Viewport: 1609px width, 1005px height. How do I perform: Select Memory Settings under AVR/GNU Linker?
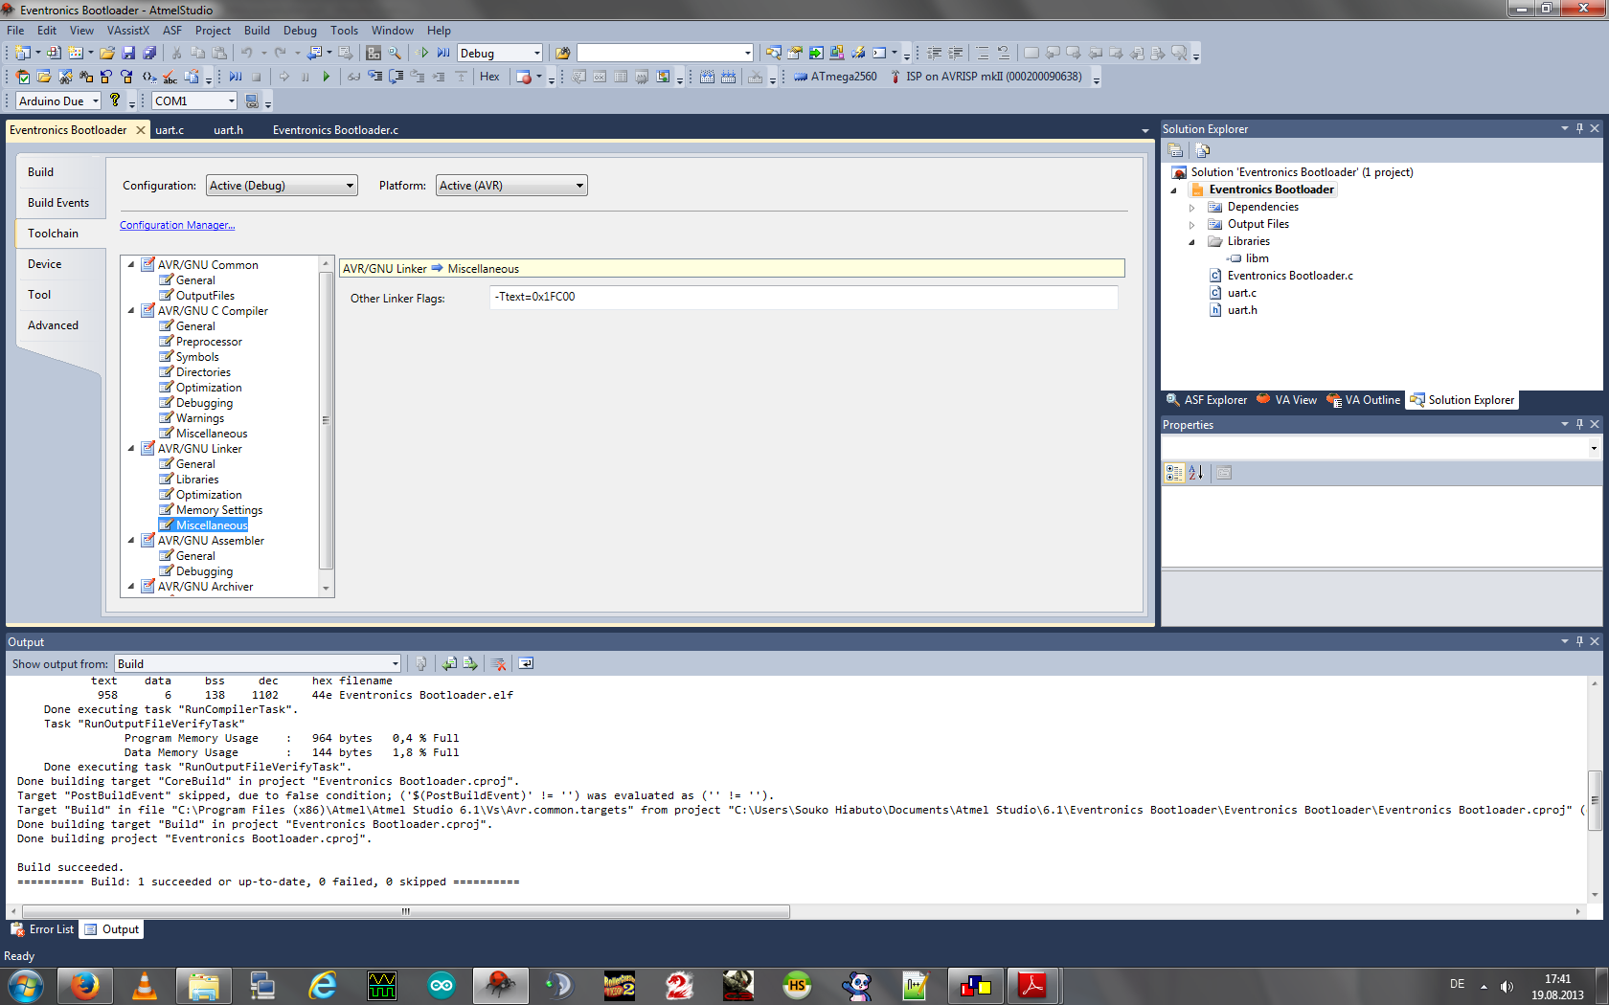219,510
